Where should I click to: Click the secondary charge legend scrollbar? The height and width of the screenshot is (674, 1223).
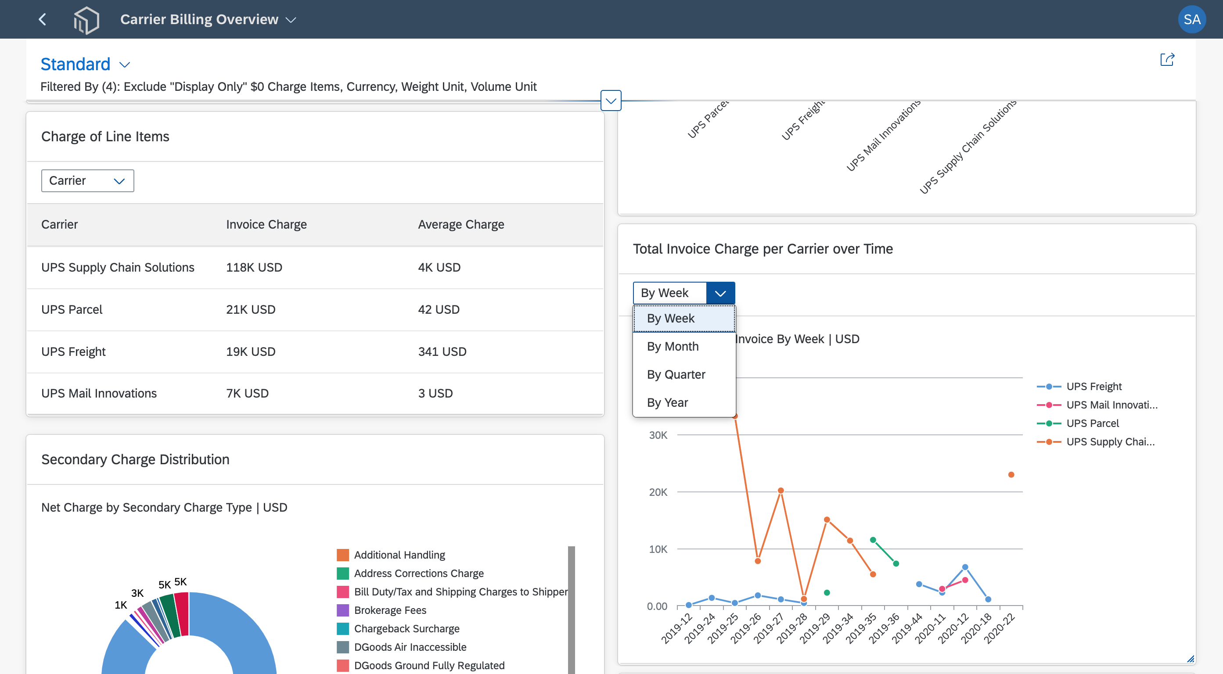(x=571, y=610)
